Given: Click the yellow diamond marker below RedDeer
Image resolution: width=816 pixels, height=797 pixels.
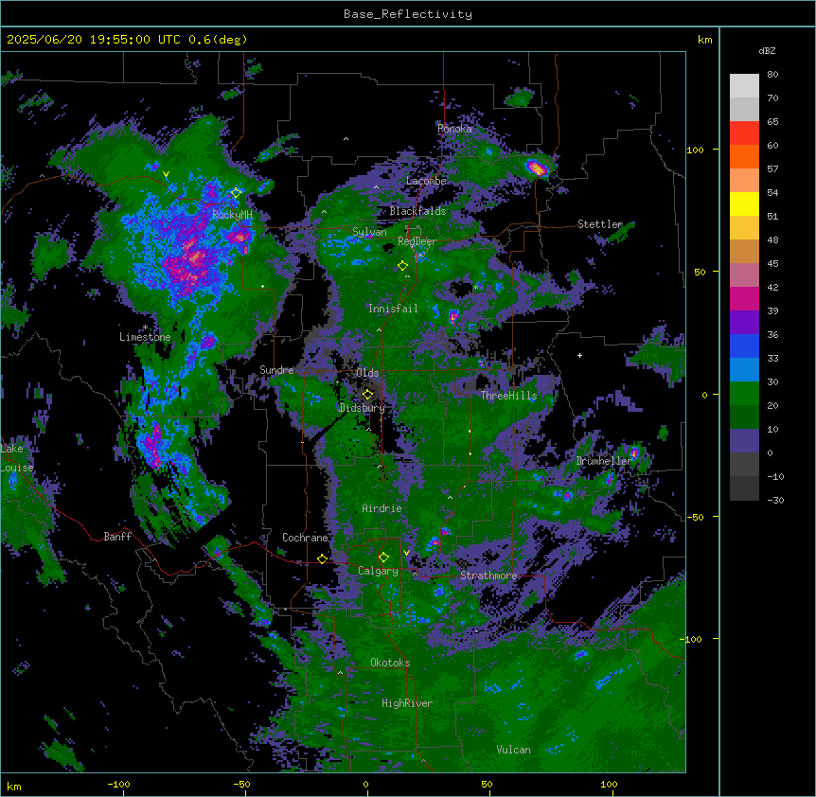Looking at the screenshot, I should point(402,266).
